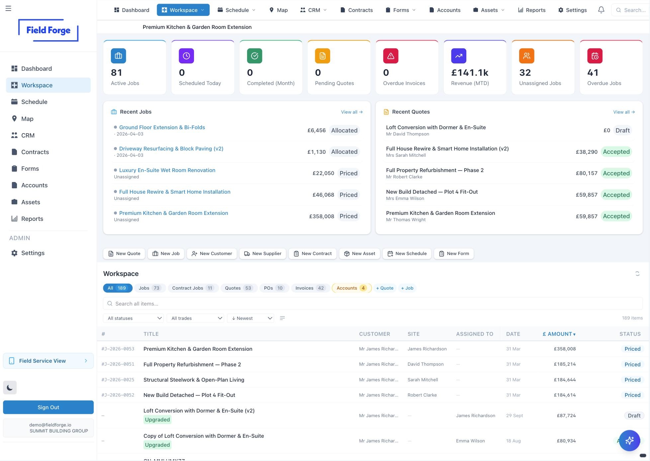
Task: Open the All trades dropdown
Action: [196, 318]
